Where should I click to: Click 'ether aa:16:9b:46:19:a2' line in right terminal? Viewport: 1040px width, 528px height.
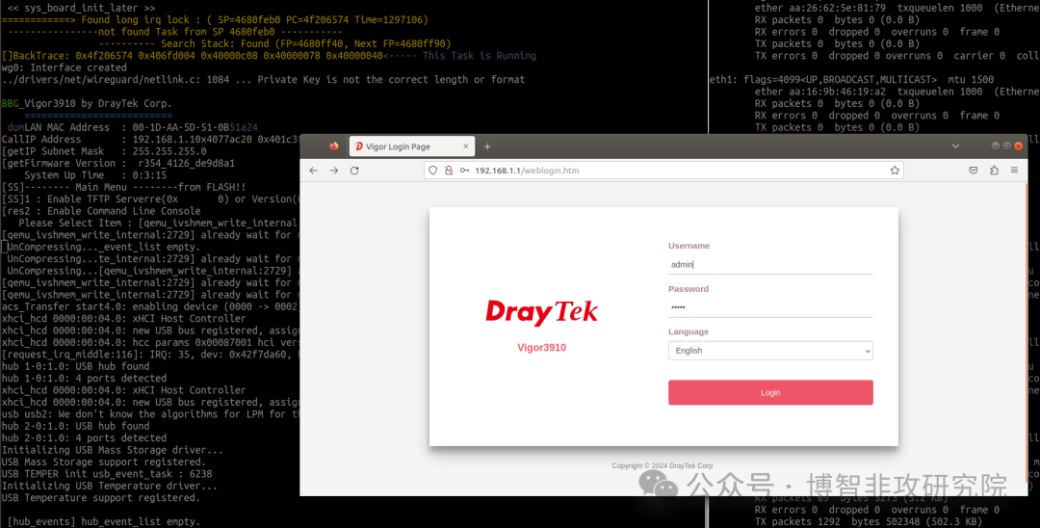pyautogui.click(x=897, y=92)
